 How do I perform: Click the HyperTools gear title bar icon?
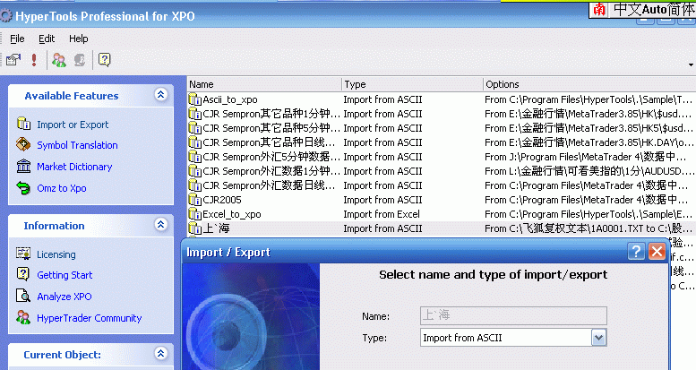[x=6, y=16]
